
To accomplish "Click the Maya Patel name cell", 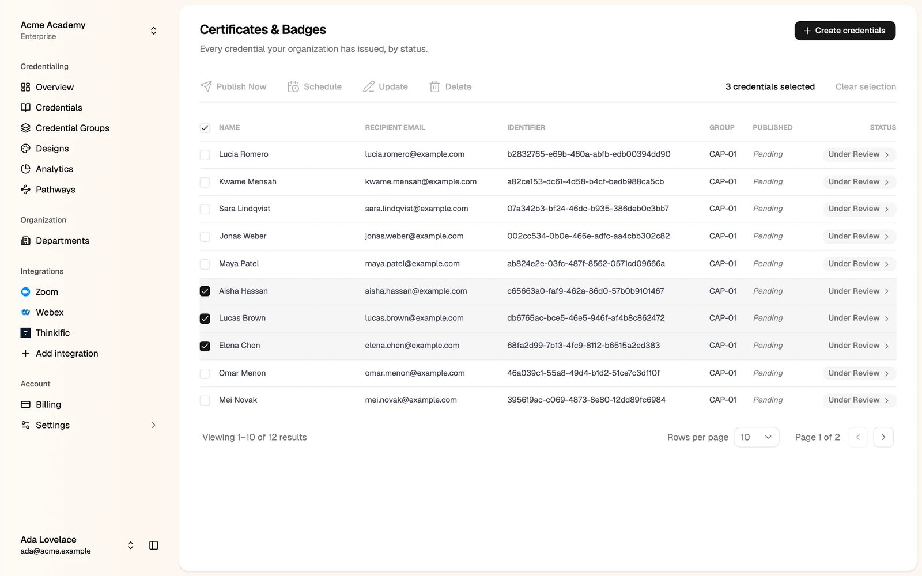I will (239, 263).
